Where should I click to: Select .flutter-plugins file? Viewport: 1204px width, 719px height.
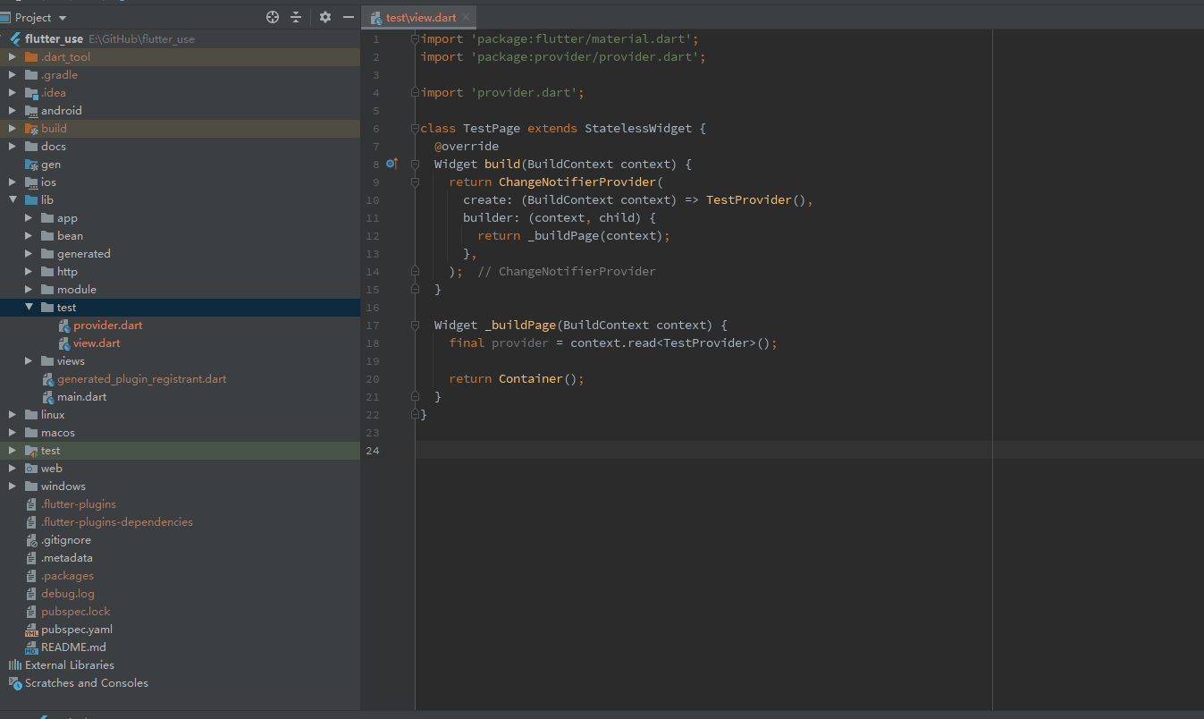point(79,504)
